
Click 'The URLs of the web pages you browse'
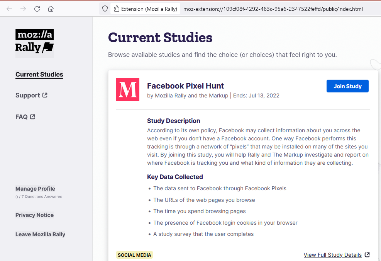[204, 200]
